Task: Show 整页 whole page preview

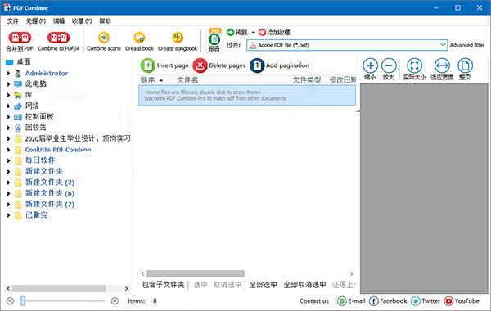Action: pyautogui.click(x=465, y=65)
